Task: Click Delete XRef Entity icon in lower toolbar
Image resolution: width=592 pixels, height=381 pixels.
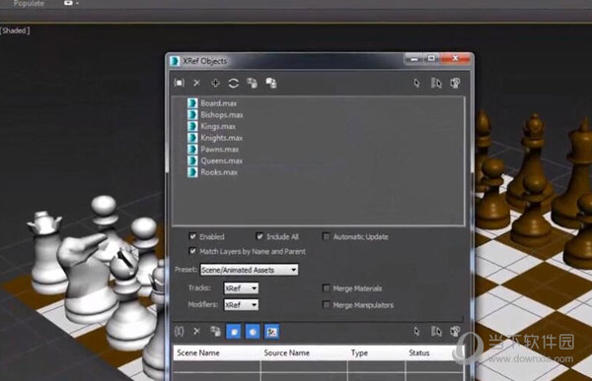Action: pos(196,332)
